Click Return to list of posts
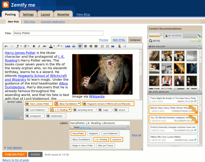The image size is (205, 162). pyautogui.click(x=16, y=160)
